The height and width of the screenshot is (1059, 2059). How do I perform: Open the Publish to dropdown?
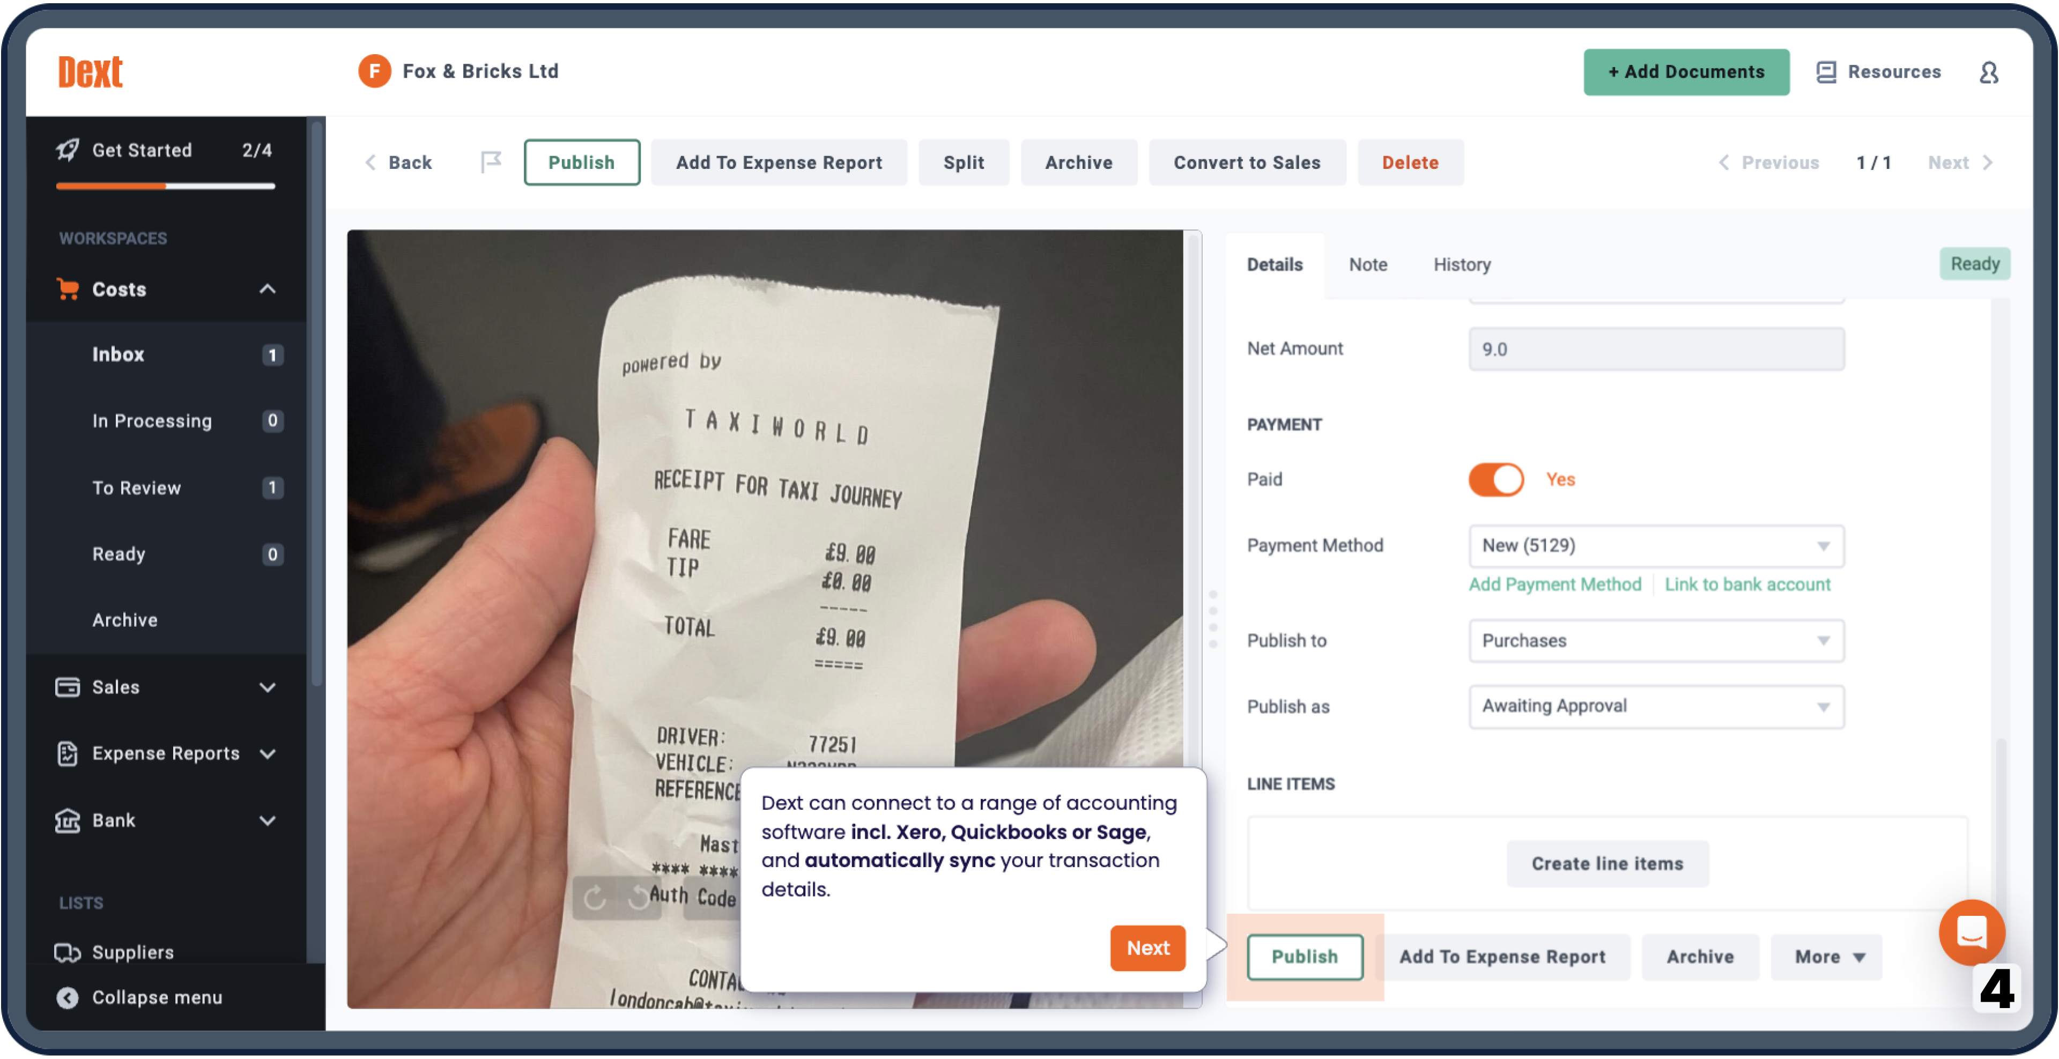[1654, 640]
